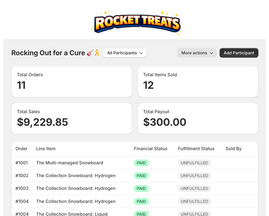269x216 pixels.
Task: Click the Order column header
Action: tap(21, 149)
